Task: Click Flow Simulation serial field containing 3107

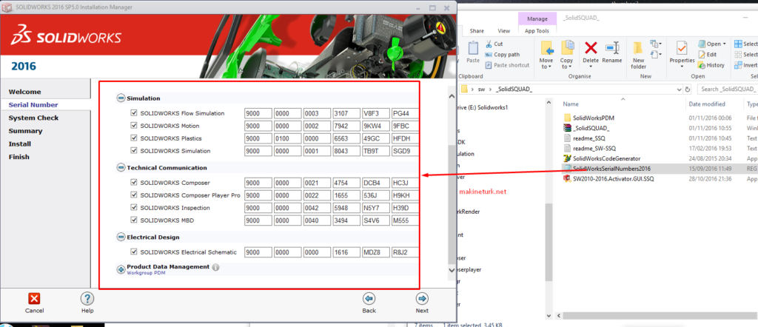Action: click(346, 113)
